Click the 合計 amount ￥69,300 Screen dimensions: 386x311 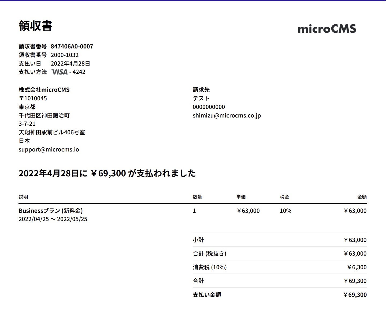pyautogui.click(x=355, y=281)
